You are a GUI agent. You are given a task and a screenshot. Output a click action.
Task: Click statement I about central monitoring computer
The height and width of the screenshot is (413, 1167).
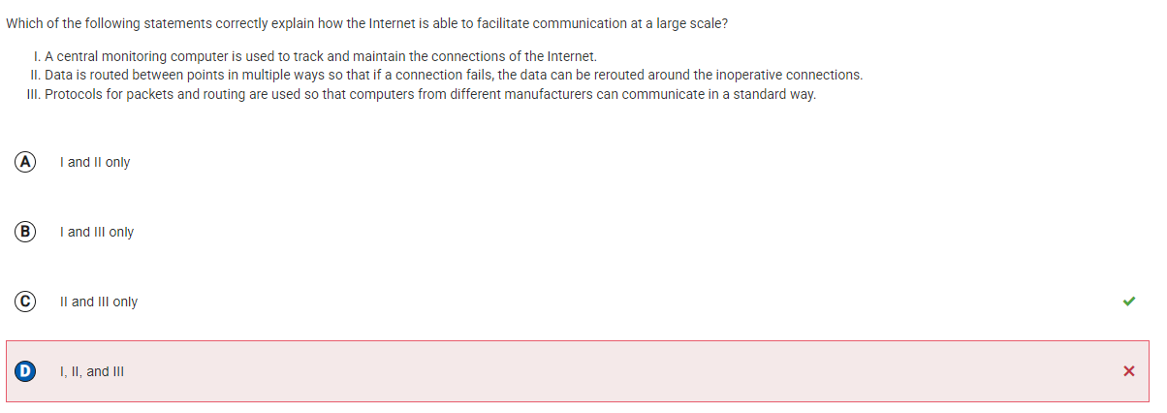click(x=314, y=55)
